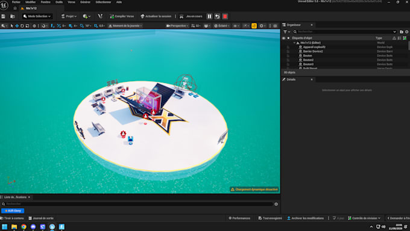
Task: Open the Modifier menu
Action: pyautogui.click(x=31, y=2)
